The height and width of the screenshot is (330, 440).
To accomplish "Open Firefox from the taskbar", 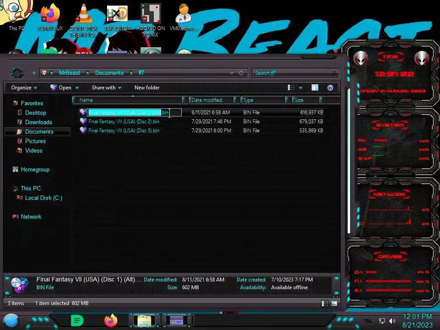I will point(110,321).
